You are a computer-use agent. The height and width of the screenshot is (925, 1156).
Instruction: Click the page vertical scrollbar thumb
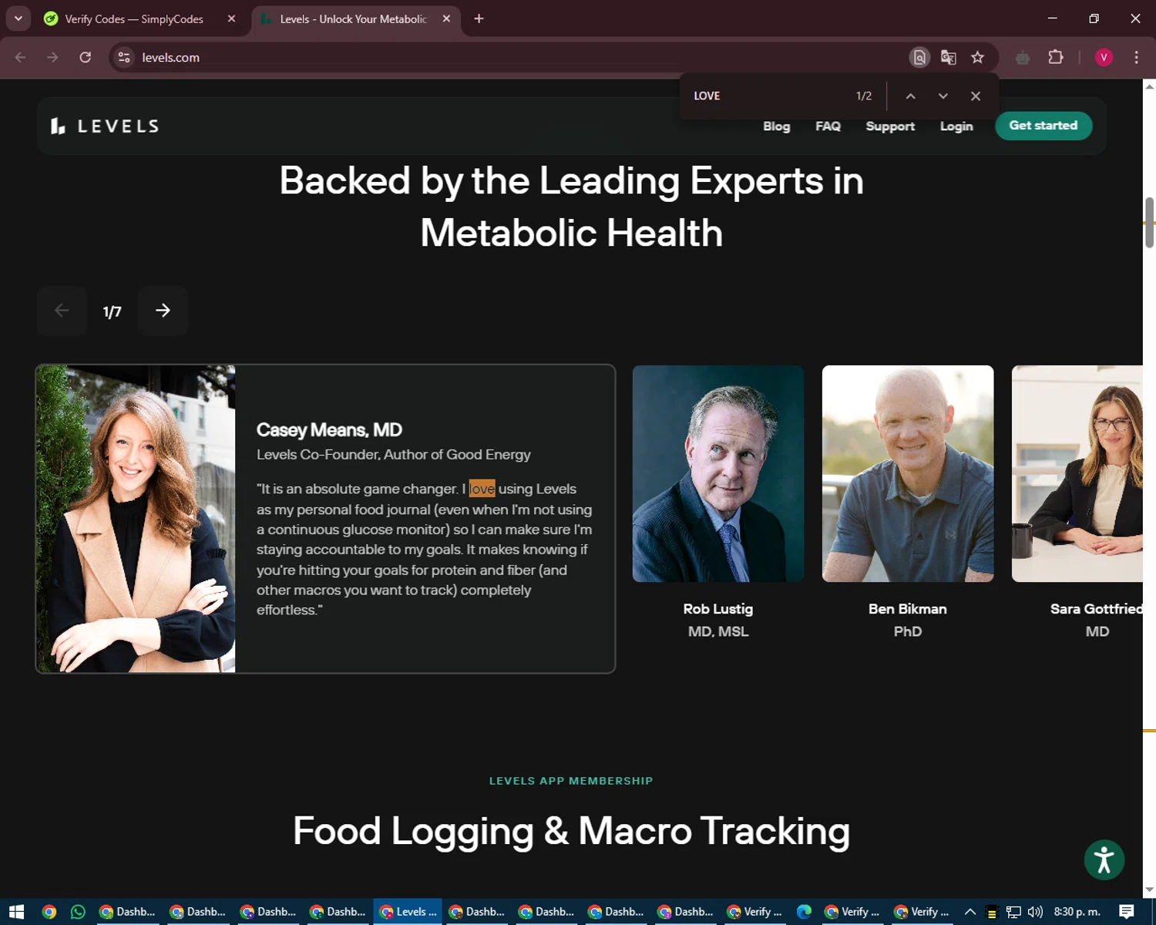pos(1149,222)
